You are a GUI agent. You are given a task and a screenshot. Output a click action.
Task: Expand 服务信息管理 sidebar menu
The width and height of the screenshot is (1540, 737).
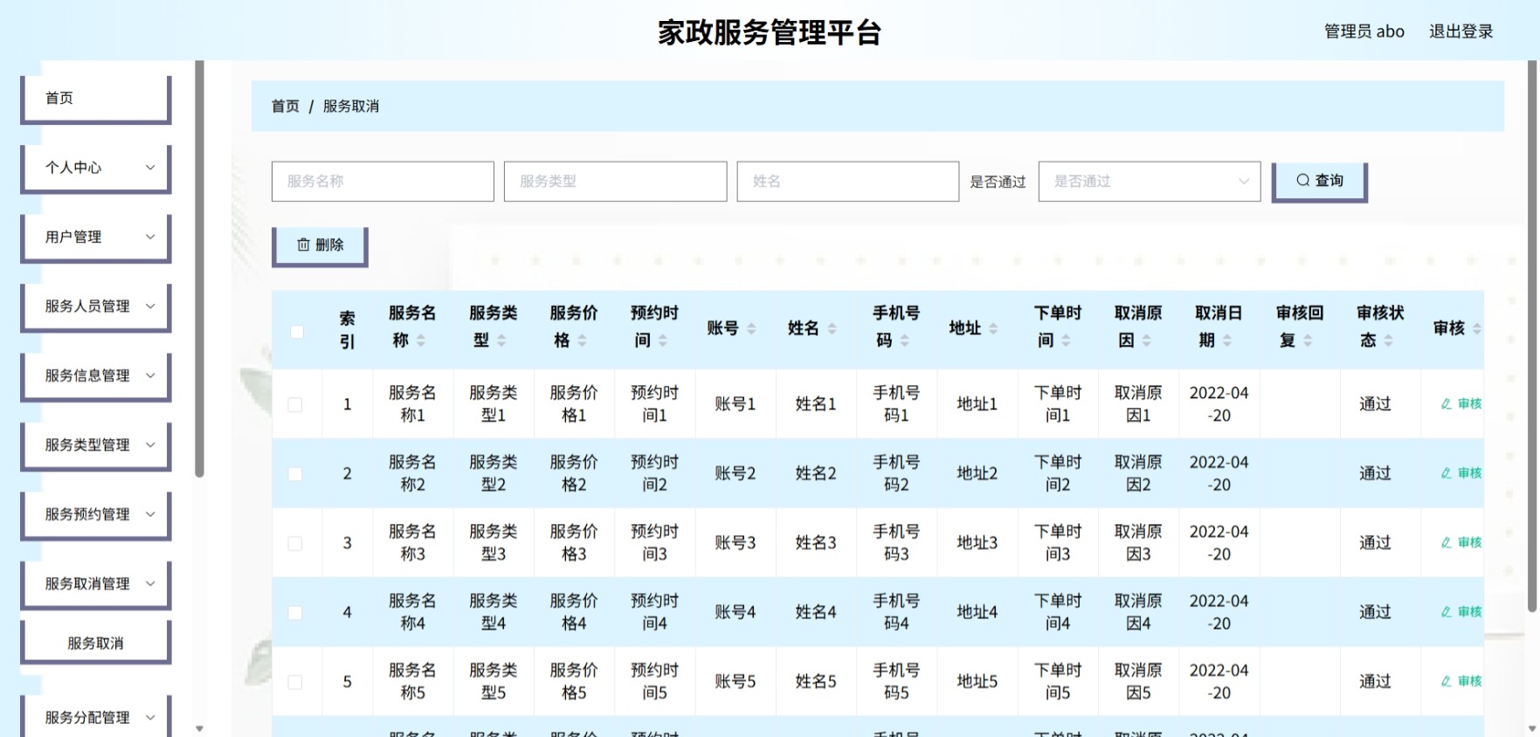[x=96, y=376]
